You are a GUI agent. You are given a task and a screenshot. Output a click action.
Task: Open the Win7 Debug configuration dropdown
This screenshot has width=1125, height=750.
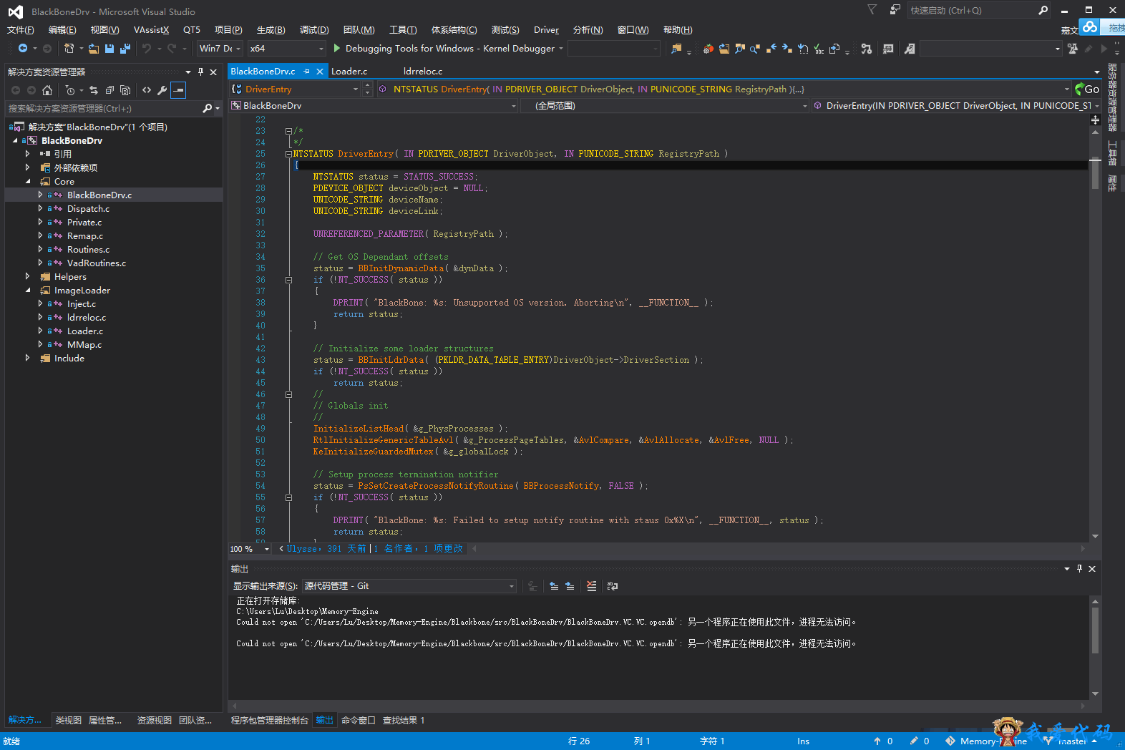[238, 49]
